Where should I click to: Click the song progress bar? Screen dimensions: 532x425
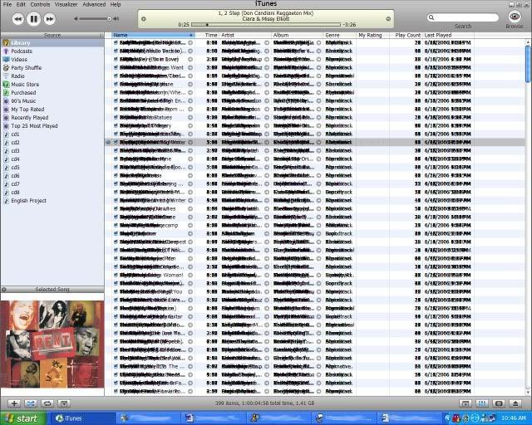pyautogui.click(x=266, y=24)
